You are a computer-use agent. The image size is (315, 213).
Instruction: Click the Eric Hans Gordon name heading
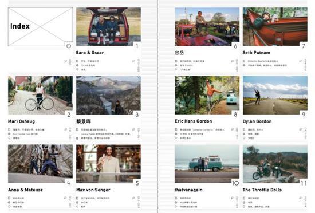(x=193, y=121)
